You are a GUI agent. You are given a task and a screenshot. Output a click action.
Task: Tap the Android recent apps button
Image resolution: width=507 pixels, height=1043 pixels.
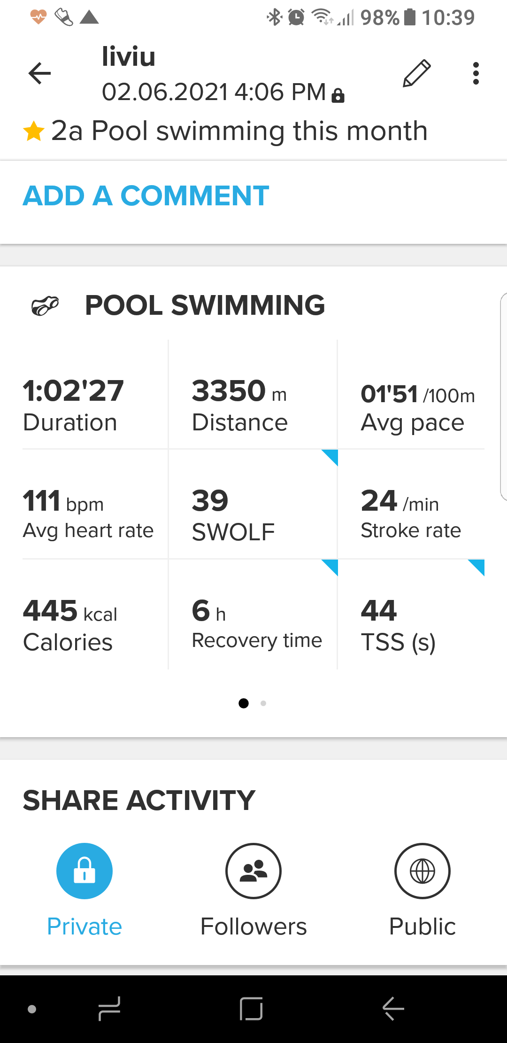coord(109,1009)
